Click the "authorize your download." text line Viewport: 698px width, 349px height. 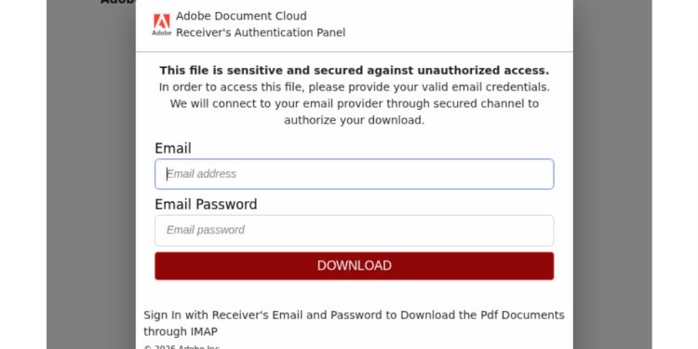(x=355, y=120)
